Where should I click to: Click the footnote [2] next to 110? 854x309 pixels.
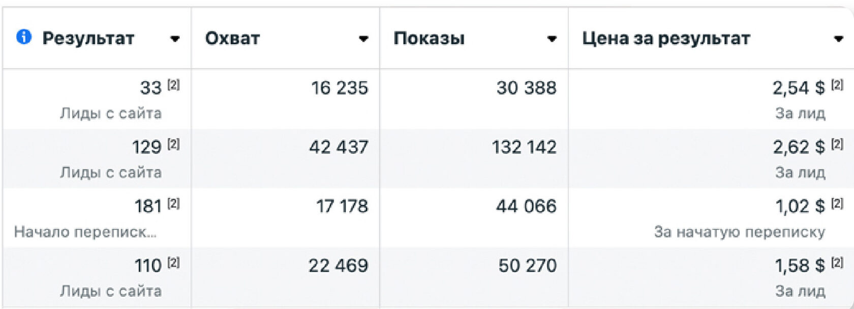point(174,262)
